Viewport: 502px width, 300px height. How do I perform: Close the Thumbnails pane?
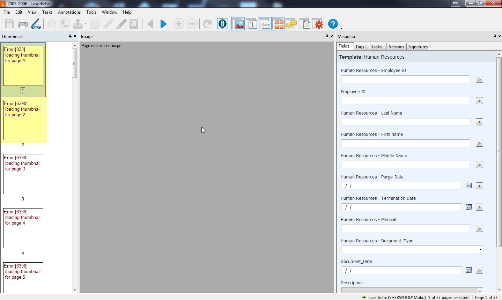click(75, 36)
